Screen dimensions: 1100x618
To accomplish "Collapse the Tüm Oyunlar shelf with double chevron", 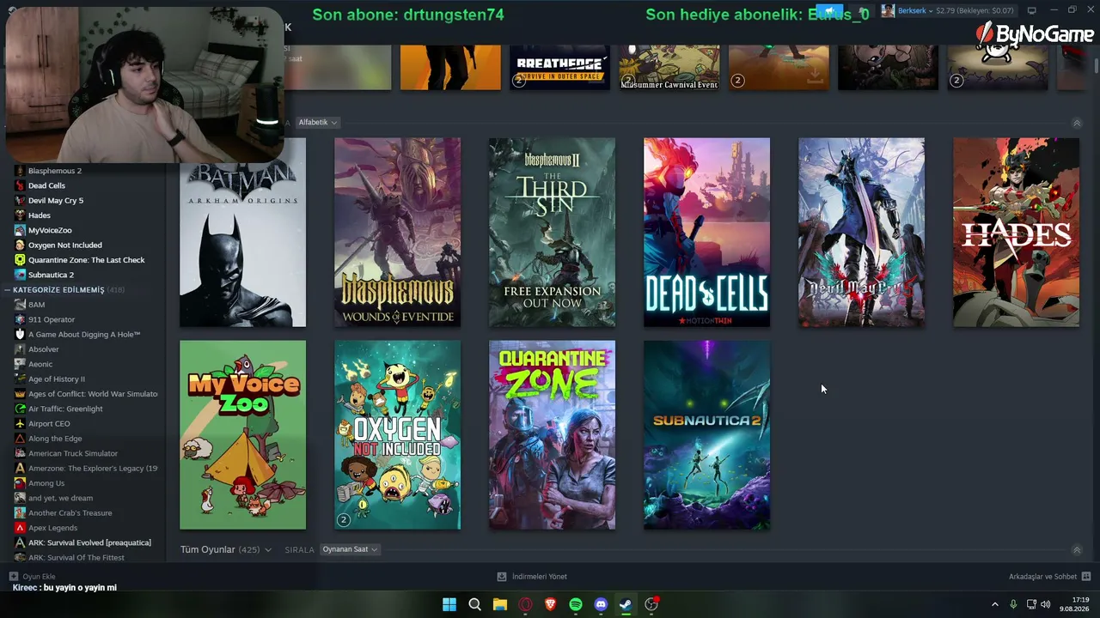I will click(1077, 550).
